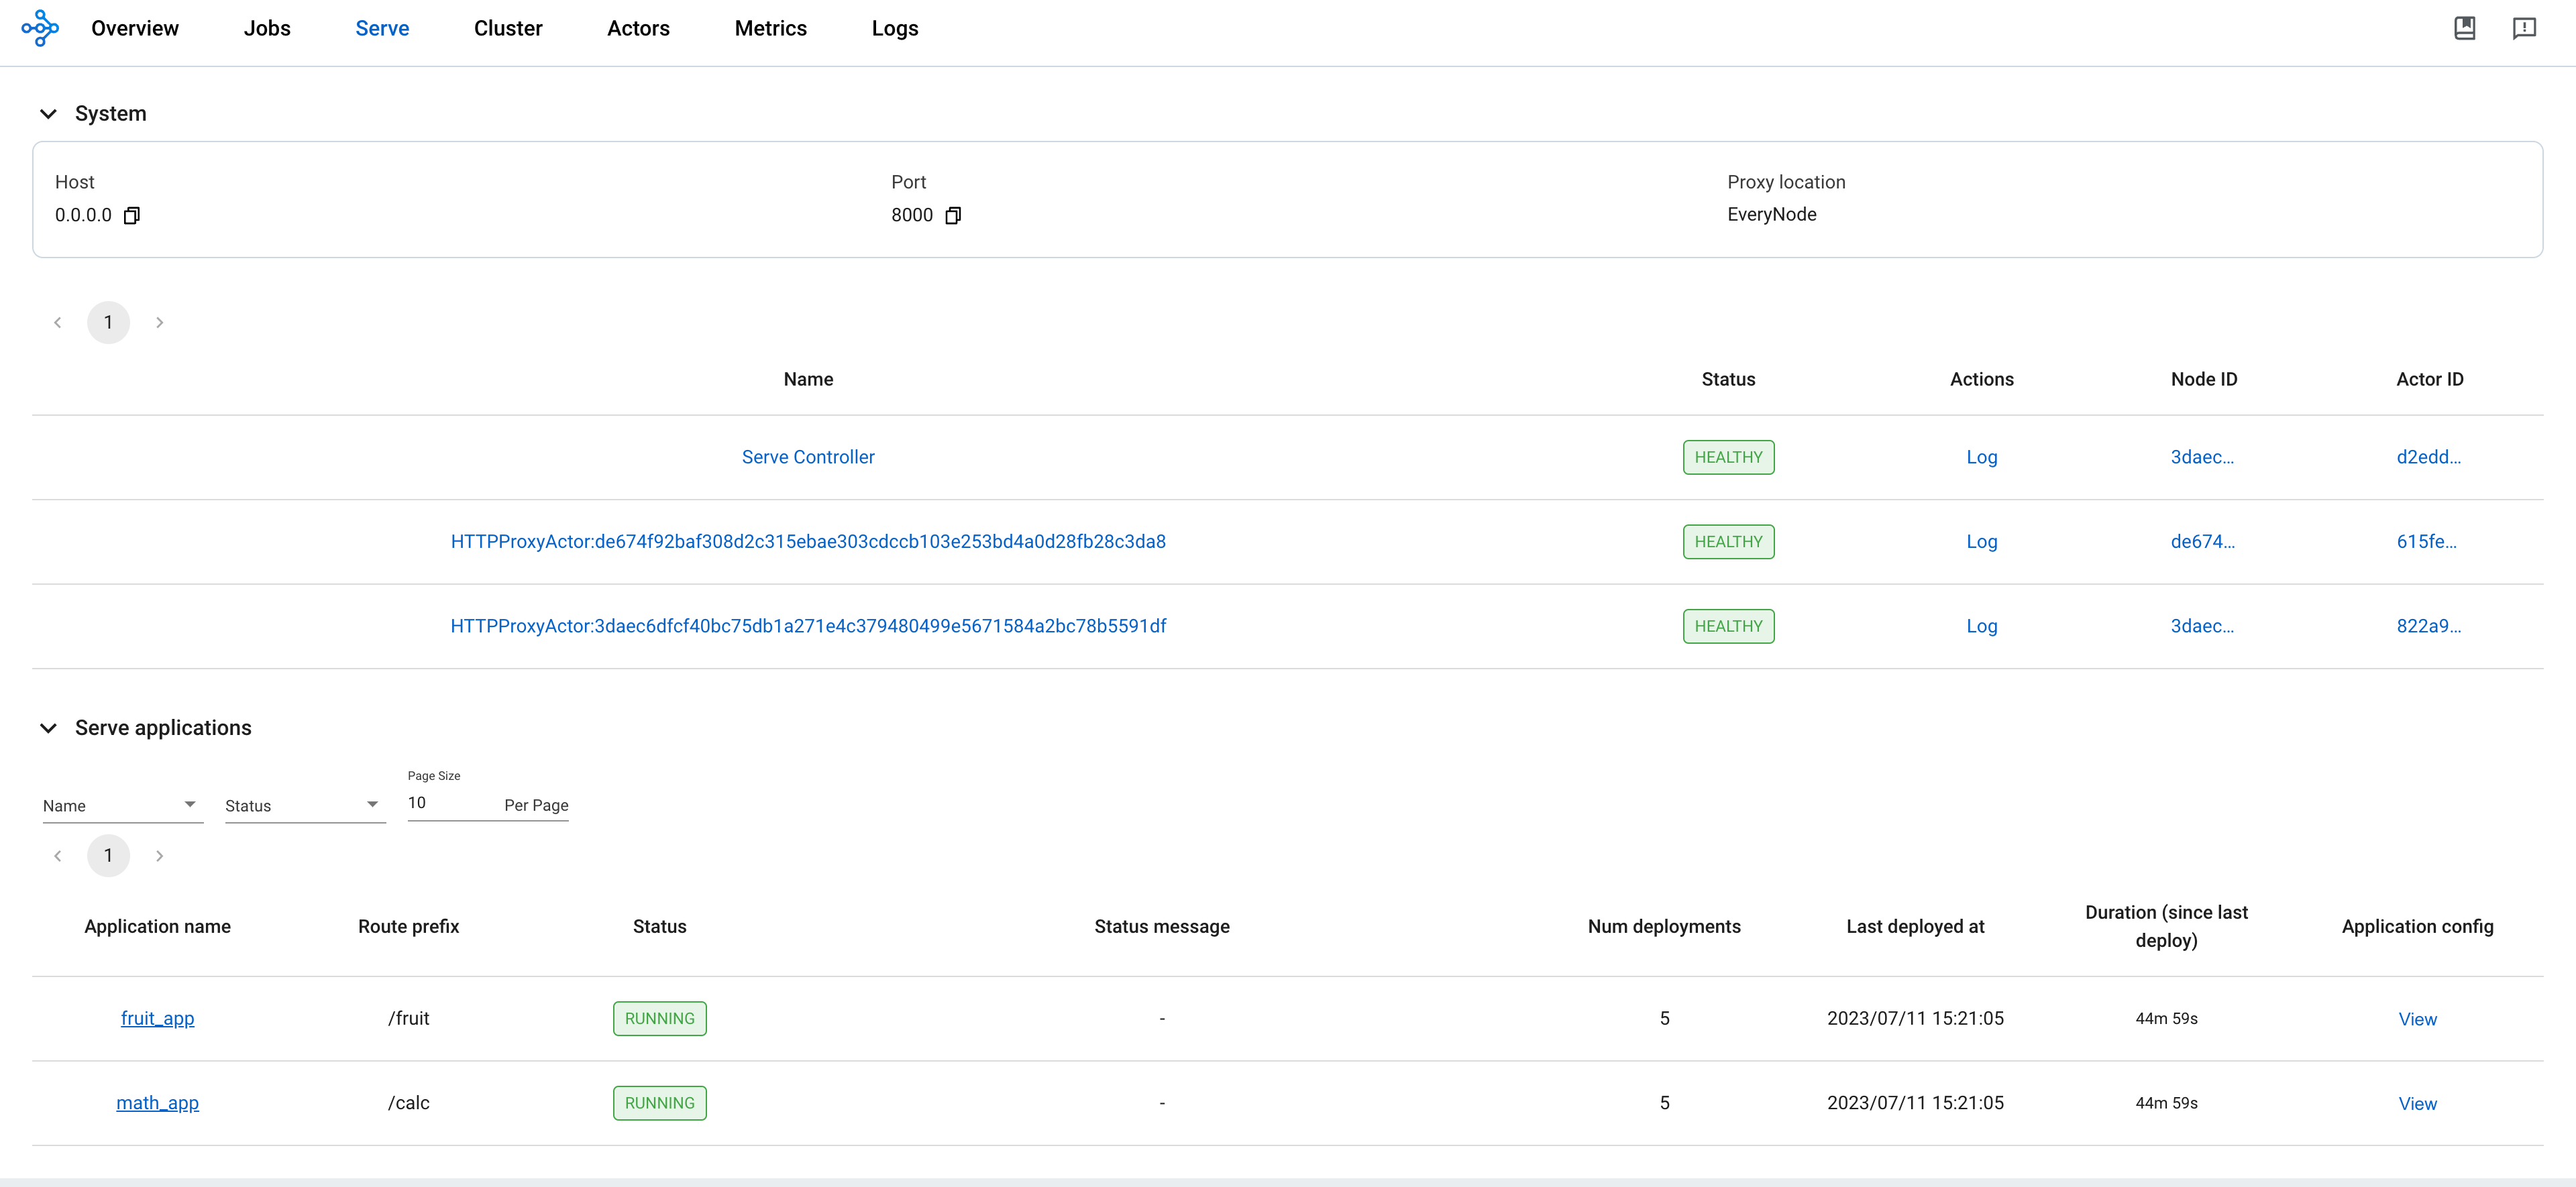This screenshot has height=1187, width=2576.
Task: Open the fruit_app application details
Action: [157, 1018]
